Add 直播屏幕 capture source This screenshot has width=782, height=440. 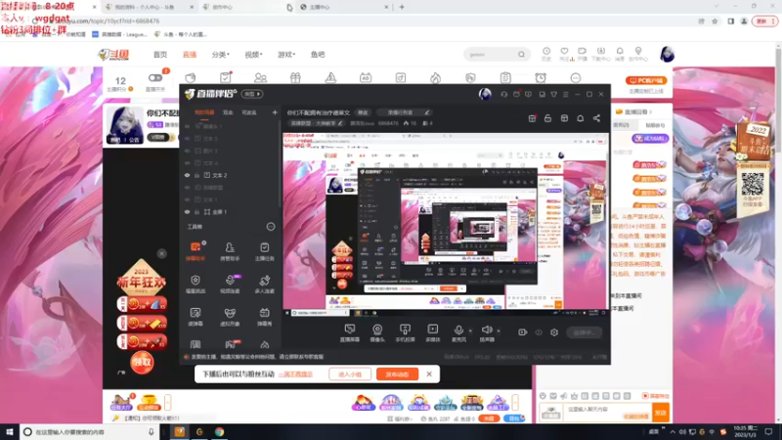pos(350,332)
